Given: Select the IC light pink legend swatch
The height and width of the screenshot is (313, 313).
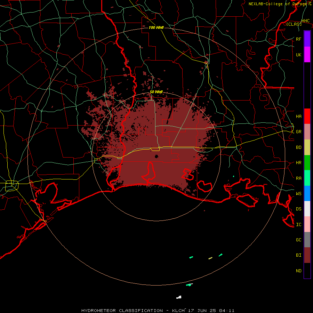Looking at the screenshot, I should pyautogui.click(x=307, y=224).
